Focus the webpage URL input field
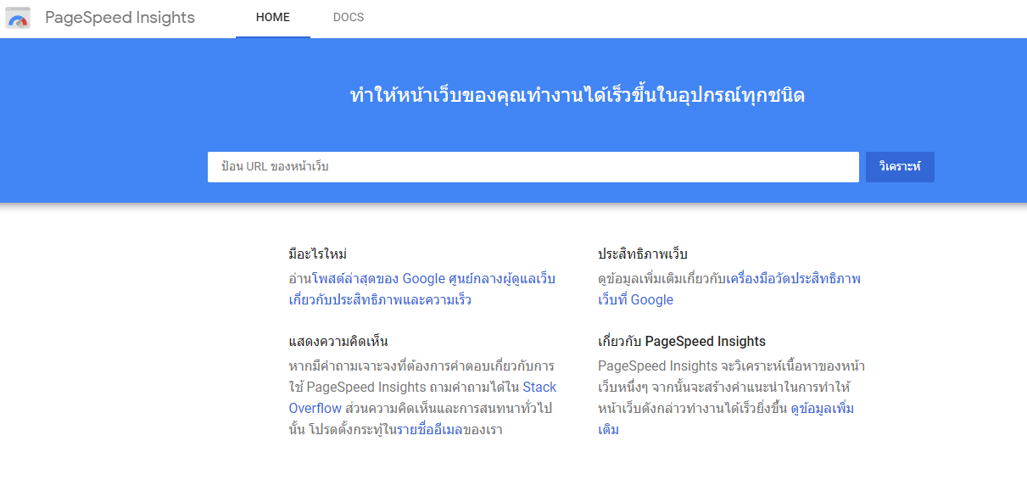The width and height of the screenshot is (1027, 491). 533,167
